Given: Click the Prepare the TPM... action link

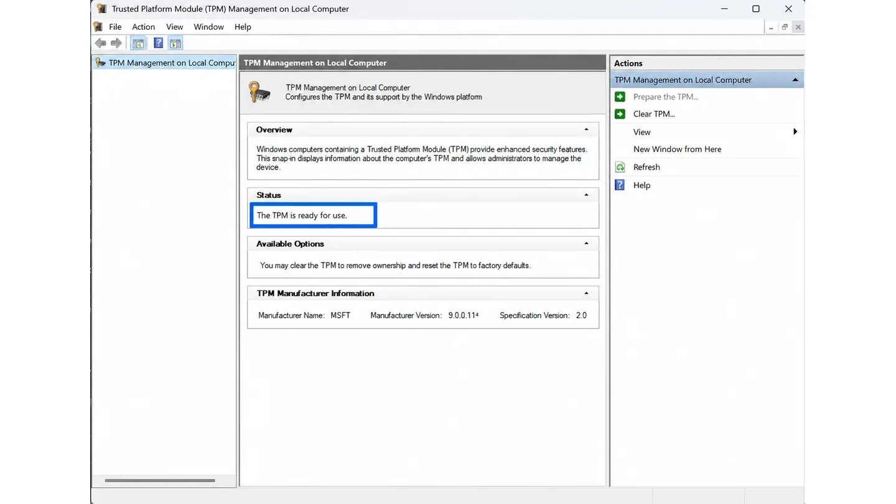Looking at the screenshot, I should [666, 96].
